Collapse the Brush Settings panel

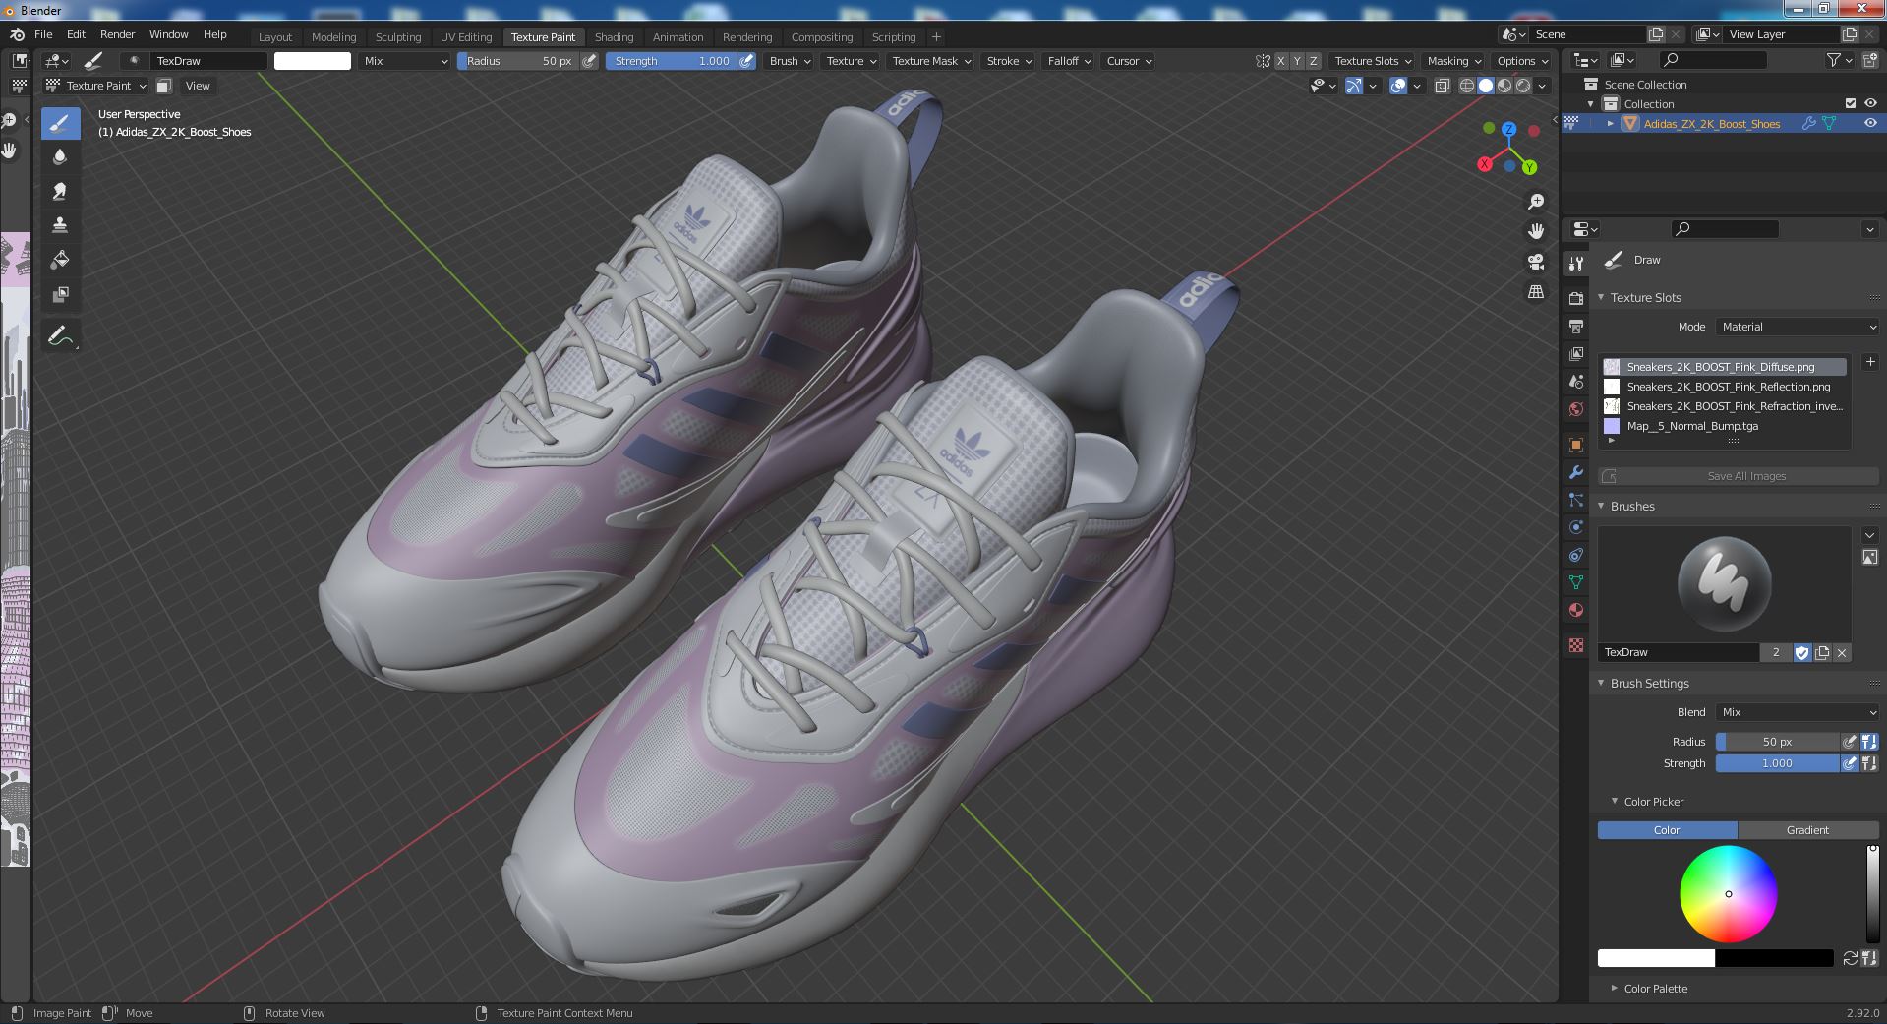coord(1601,683)
